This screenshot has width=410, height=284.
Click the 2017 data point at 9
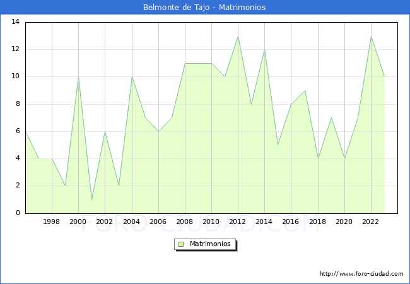pyautogui.click(x=305, y=90)
